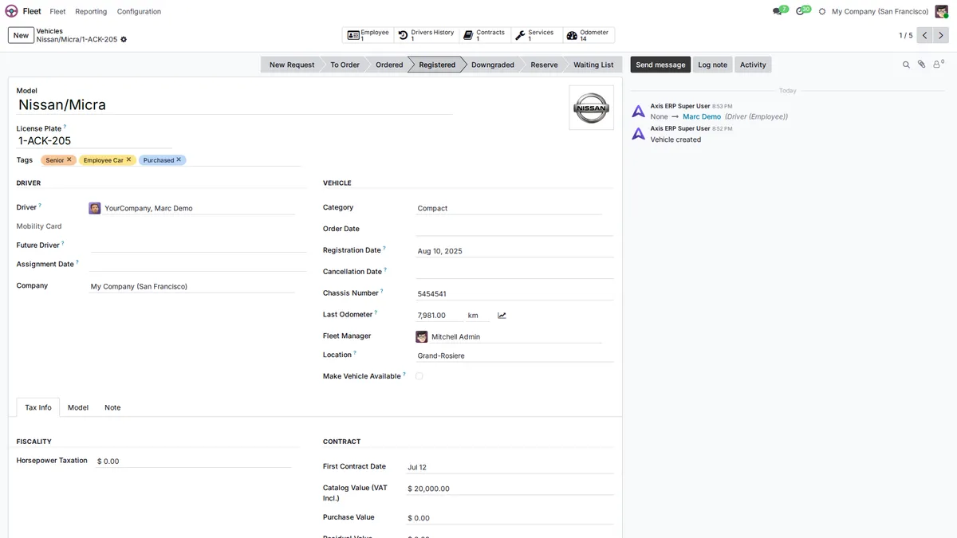Edit the Model name field Nissan/Micra

pyautogui.click(x=234, y=104)
